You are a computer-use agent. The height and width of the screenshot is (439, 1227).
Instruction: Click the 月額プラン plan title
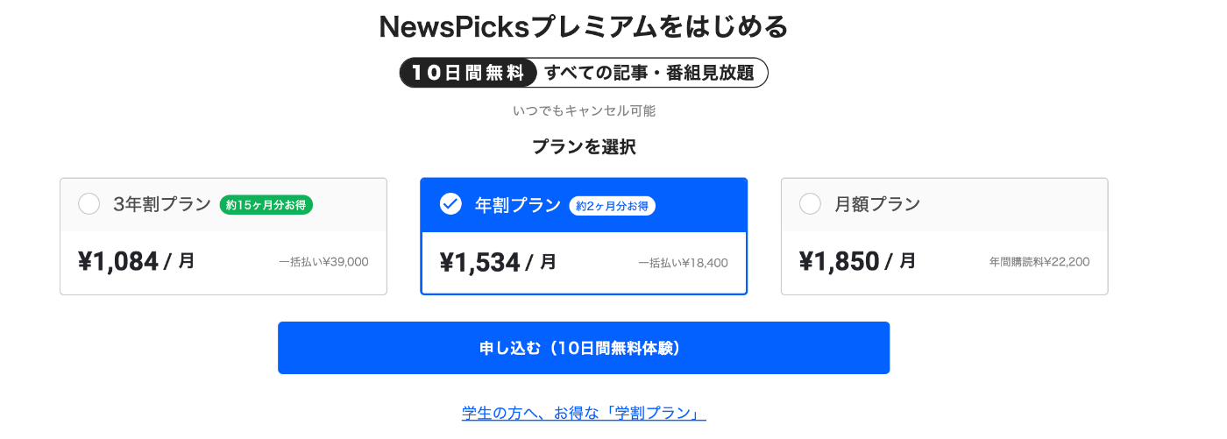point(877,205)
